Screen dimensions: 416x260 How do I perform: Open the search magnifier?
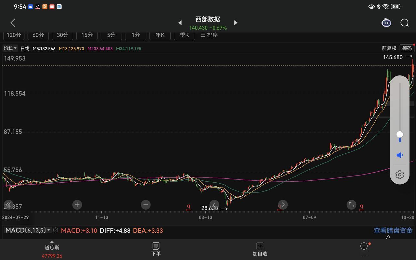[x=404, y=23]
